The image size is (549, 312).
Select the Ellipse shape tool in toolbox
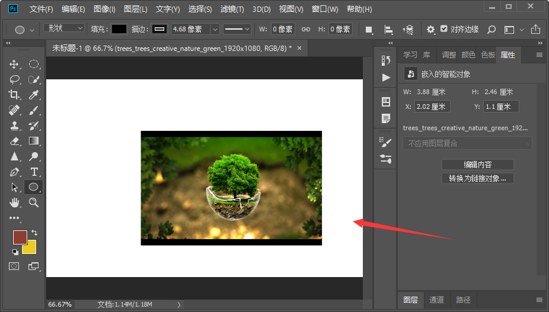point(34,187)
